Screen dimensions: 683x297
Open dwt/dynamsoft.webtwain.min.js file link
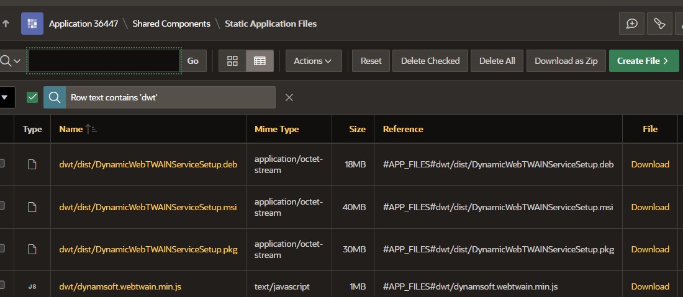[x=120, y=286]
